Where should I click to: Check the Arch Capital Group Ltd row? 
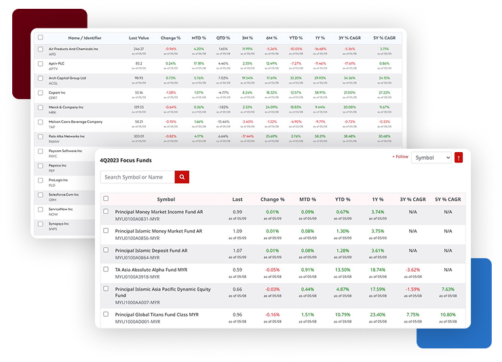40,78
